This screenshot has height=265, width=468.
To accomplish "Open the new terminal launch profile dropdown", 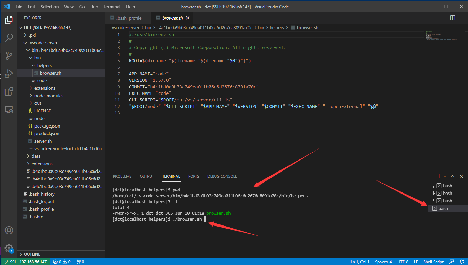I will (445, 176).
